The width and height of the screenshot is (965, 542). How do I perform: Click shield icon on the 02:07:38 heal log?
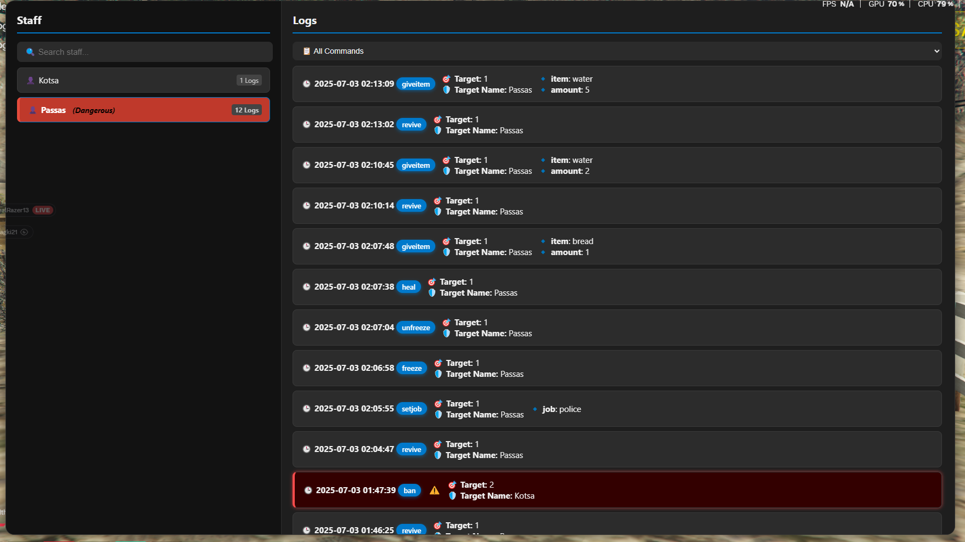point(432,293)
